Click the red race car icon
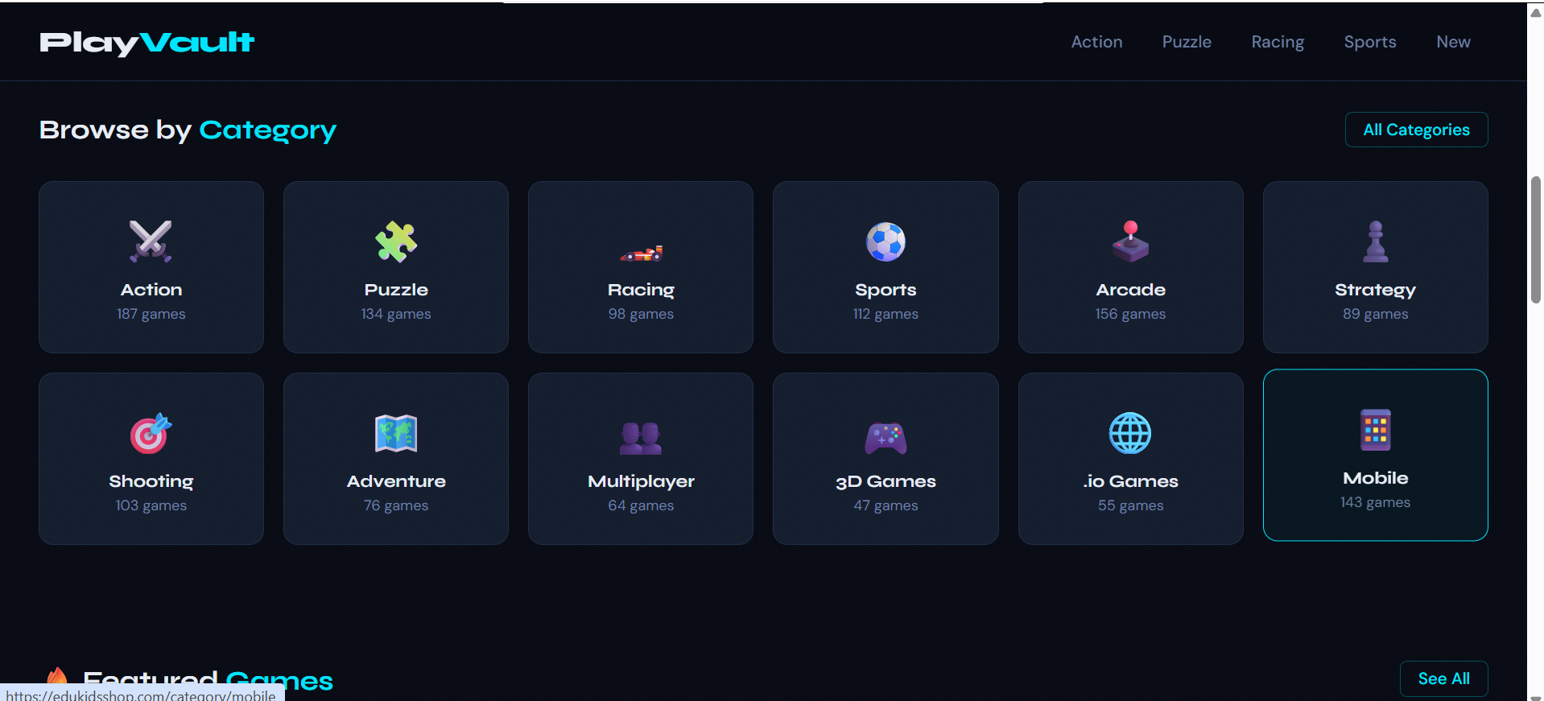This screenshot has height=701, width=1544. 641,254
